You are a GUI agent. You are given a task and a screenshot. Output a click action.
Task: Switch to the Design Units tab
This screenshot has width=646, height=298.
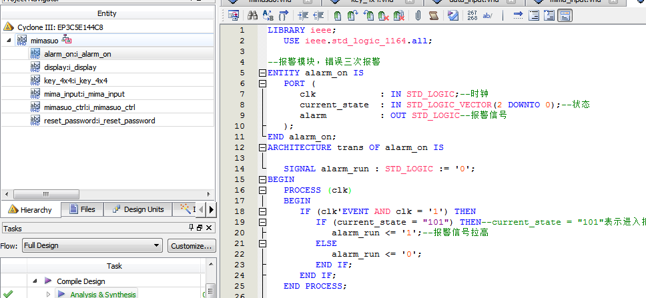[138, 209]
